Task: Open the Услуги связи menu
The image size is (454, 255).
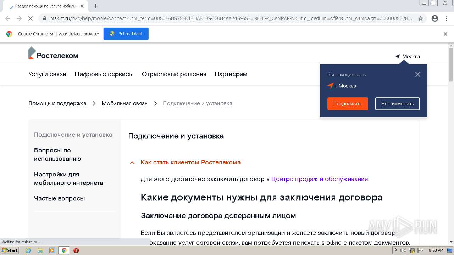Action: pos(47,74)
